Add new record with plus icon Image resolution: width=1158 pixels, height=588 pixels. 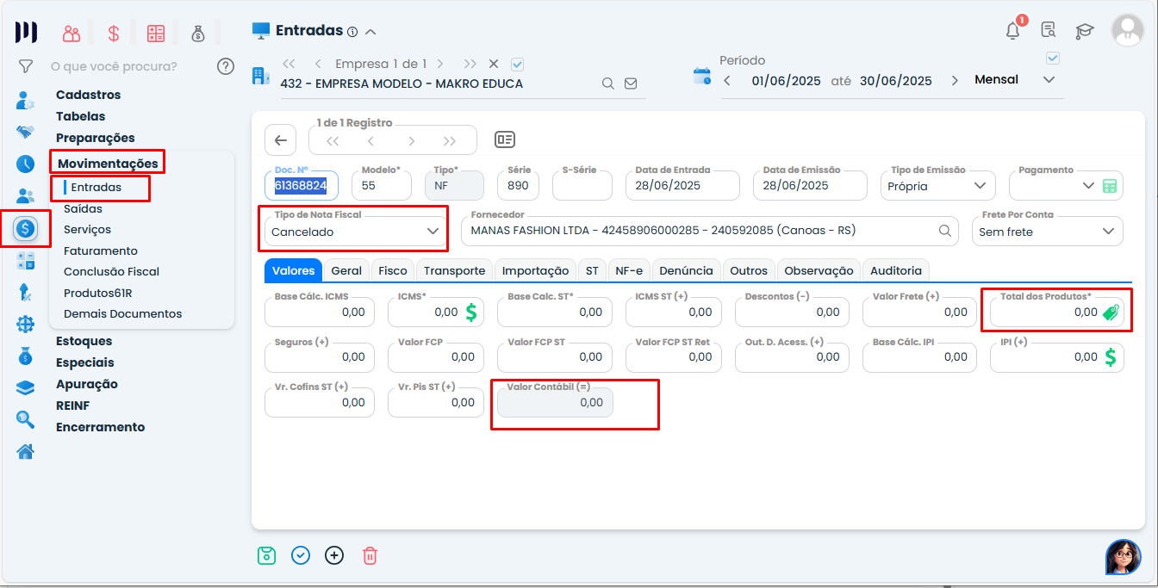point(334,555)
